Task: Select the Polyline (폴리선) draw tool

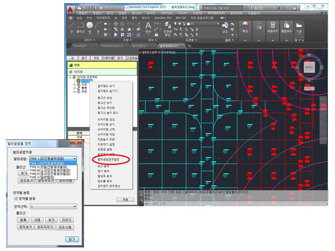Action: click(x=80, y=28)
